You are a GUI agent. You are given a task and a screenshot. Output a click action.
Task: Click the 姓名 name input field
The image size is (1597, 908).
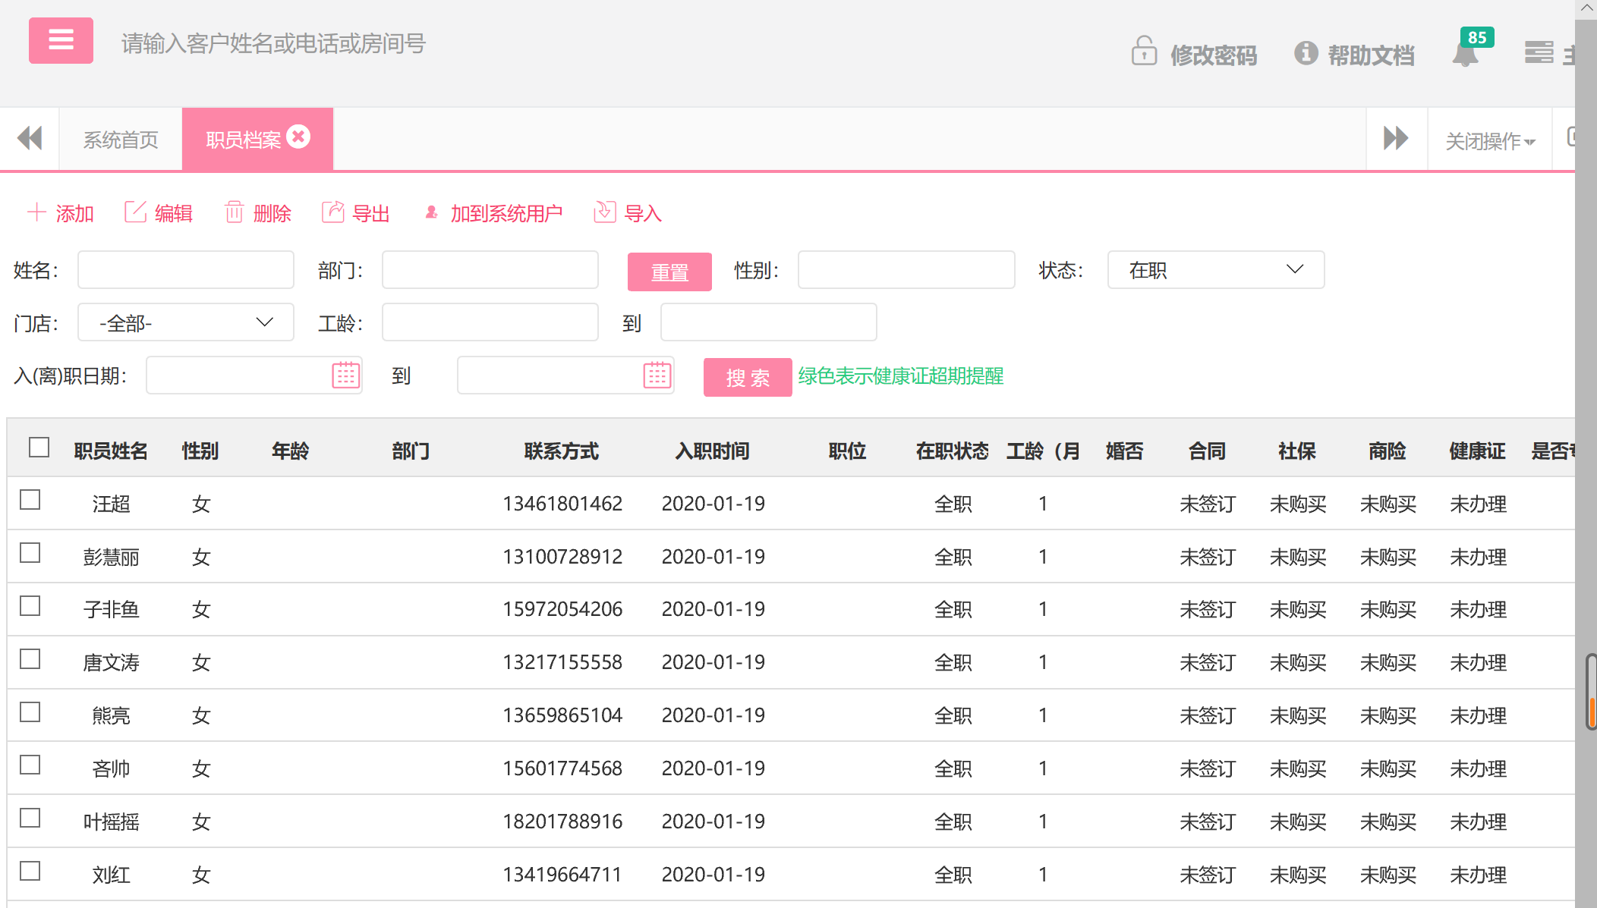(x=184, y=270)
